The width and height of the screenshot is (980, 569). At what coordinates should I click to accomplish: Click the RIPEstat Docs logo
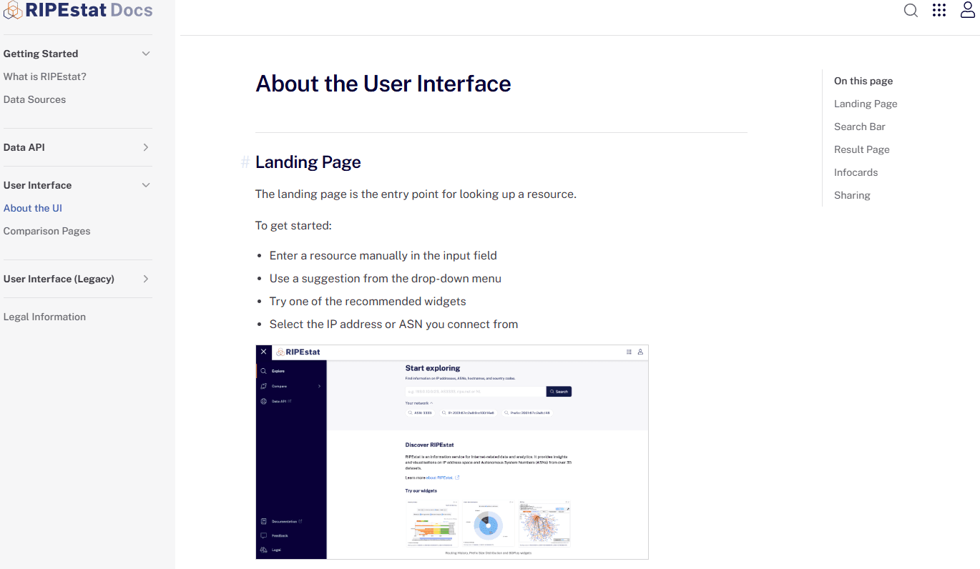coord(78,10)
